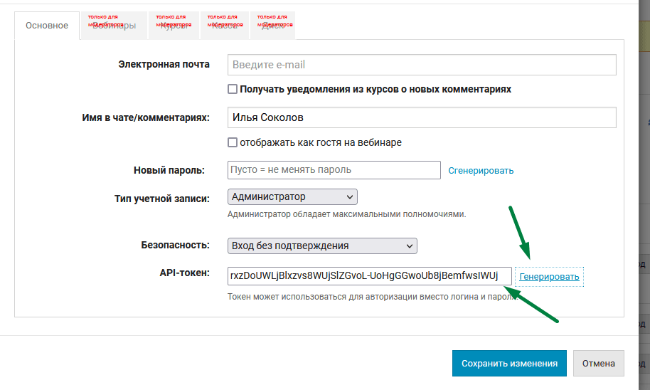The image size is (650, 390).
Task: Open the Курсы tab
Action: [174, 26]
